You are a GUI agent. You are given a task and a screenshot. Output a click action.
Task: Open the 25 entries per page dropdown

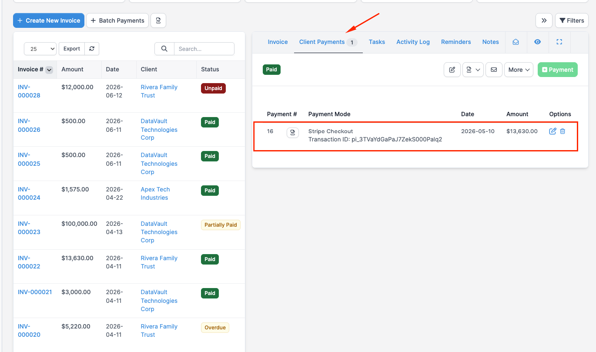point(40,49)
